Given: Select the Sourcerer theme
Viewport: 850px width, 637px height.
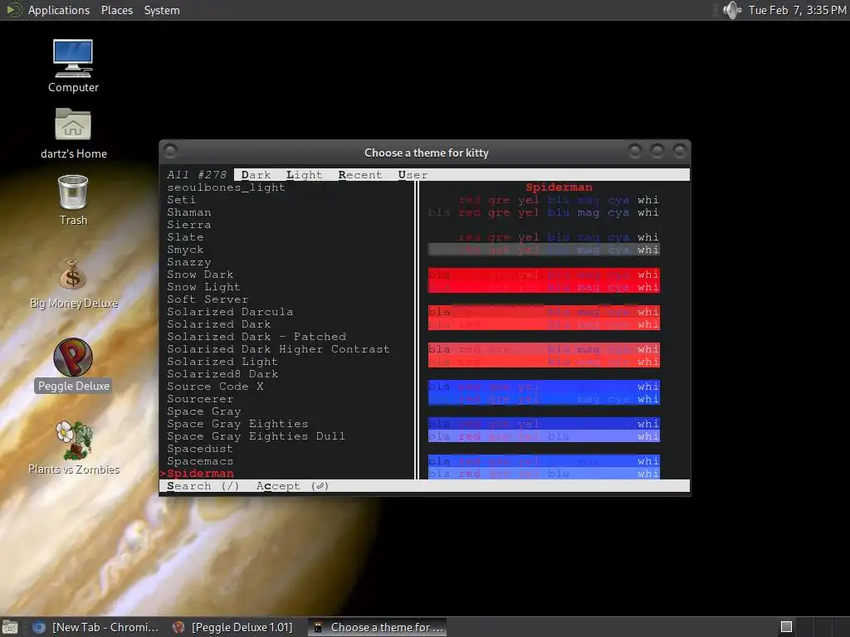Looking at the screenshot, I should pos(200,399).
